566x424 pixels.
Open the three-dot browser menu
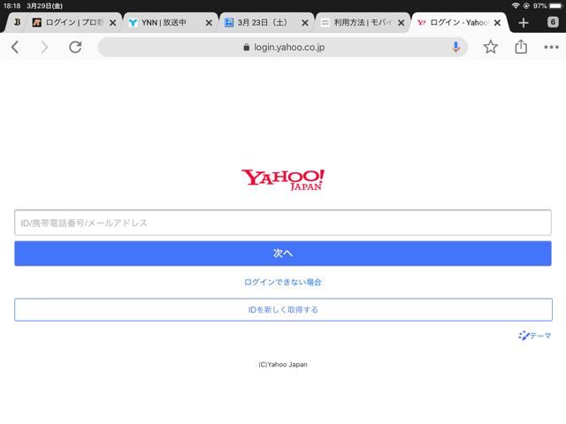click(551, 47)
